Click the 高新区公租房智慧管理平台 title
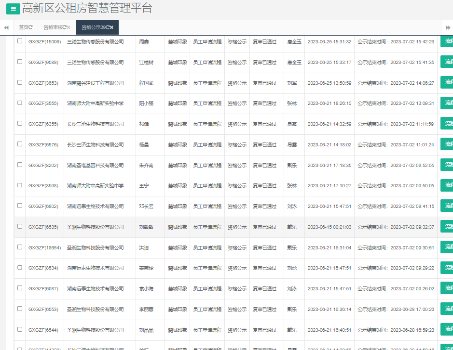Viewport: 453px width, 350px height. 87,8
